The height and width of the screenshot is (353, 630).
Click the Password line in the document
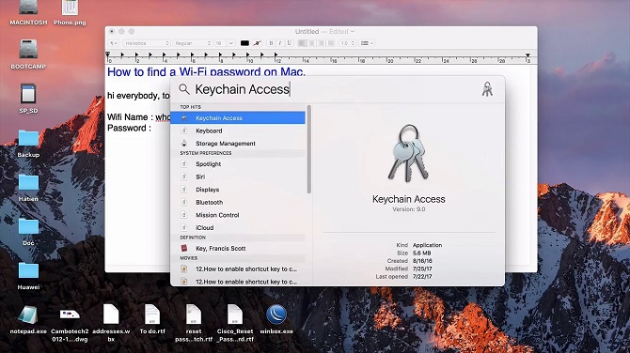coord(129,128)
